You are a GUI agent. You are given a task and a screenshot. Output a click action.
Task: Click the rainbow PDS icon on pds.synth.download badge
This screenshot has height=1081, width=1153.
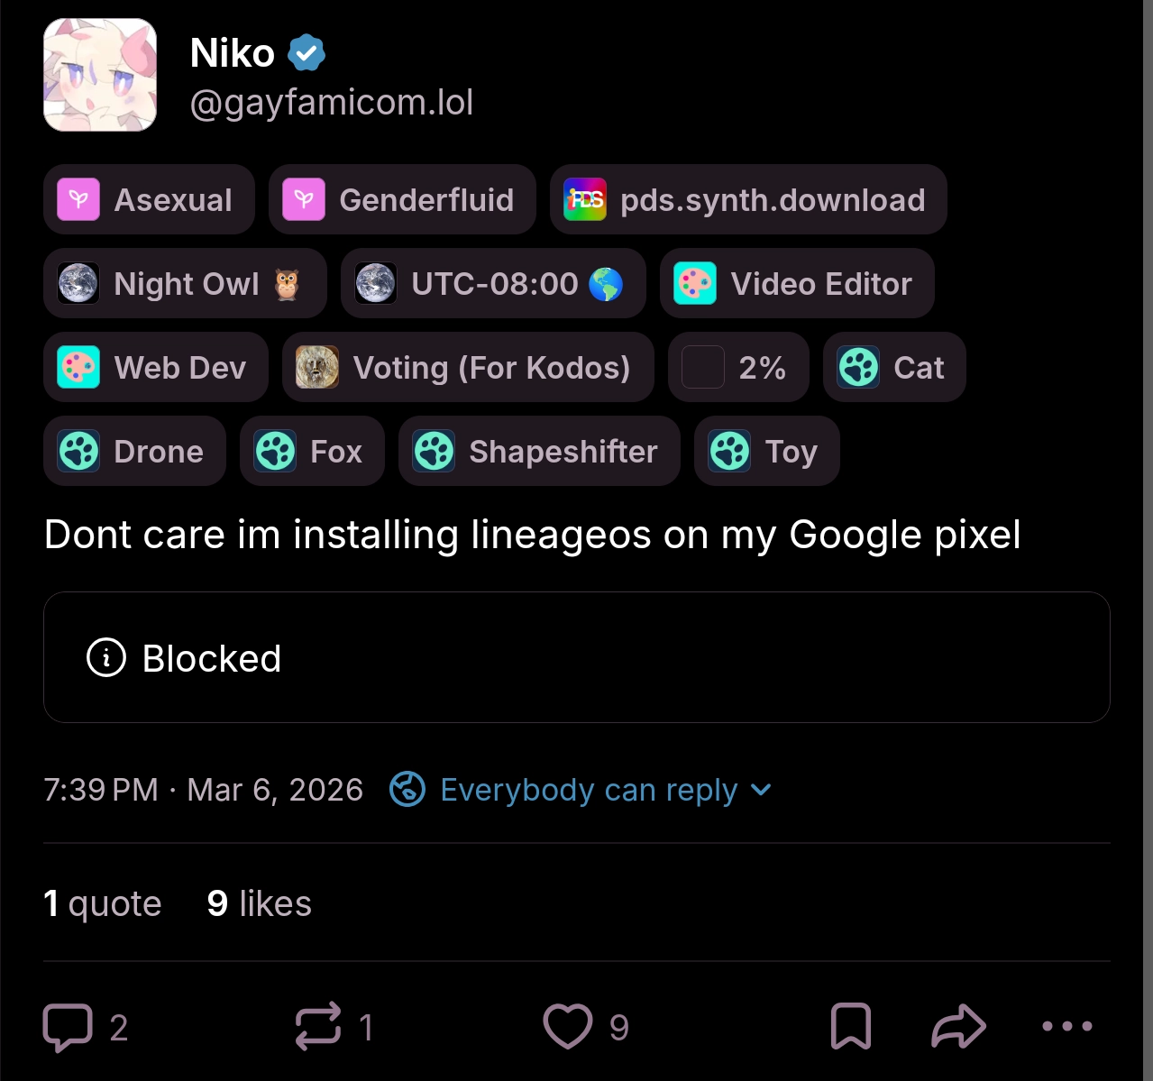click(585, 199)
